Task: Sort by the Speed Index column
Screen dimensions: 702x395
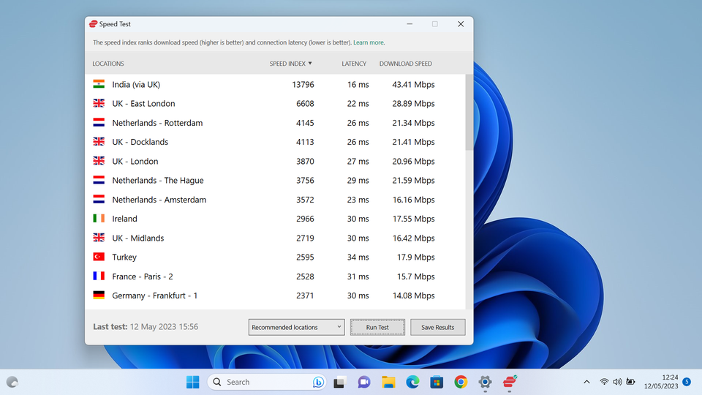Action: coord(290,64)
